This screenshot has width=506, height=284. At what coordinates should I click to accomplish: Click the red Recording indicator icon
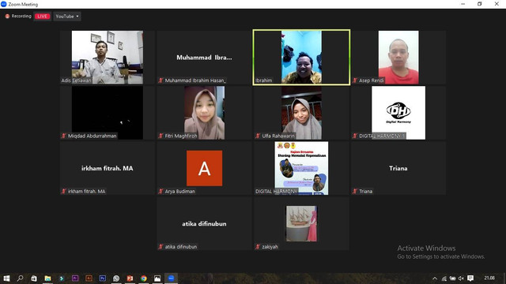(x=7, y=16)
